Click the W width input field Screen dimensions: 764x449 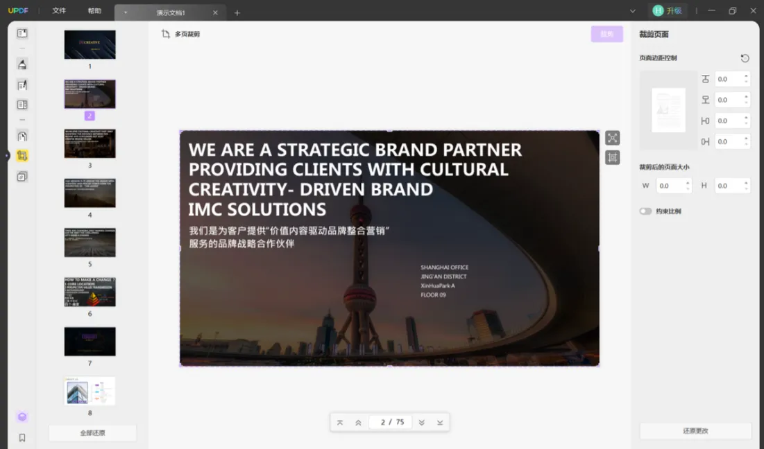click(674, 186)
